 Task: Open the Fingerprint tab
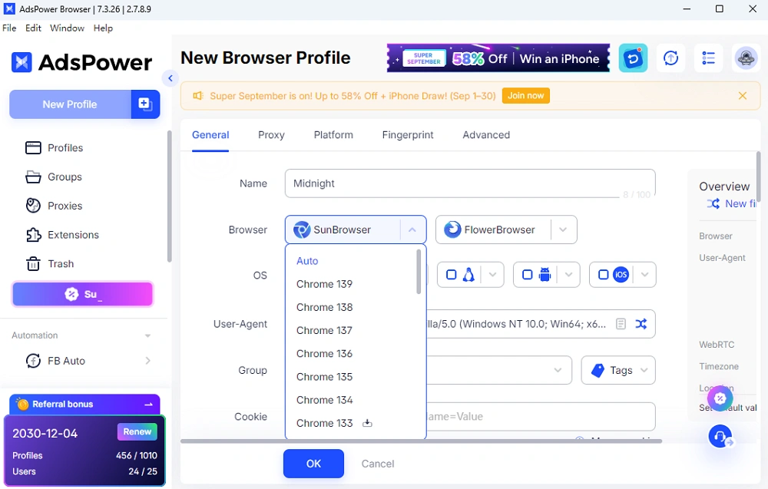(408, 135)
